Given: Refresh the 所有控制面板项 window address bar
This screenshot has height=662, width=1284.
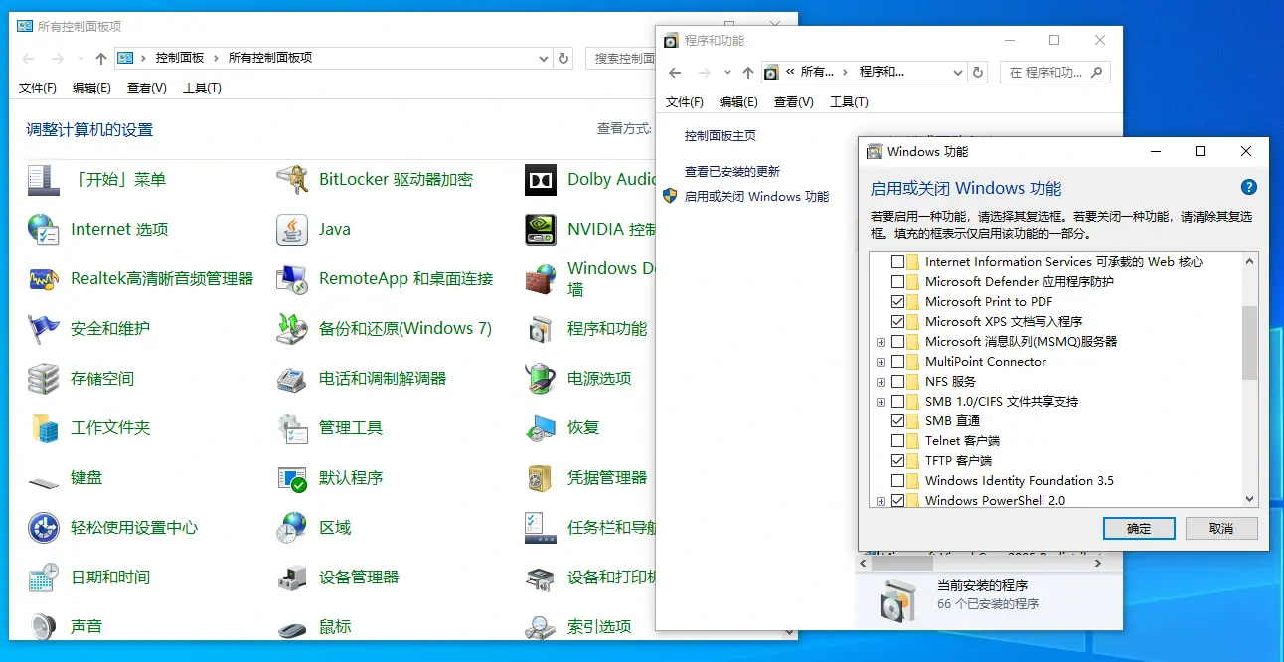Looking at the screenshot, I should [x=564, y=59].
